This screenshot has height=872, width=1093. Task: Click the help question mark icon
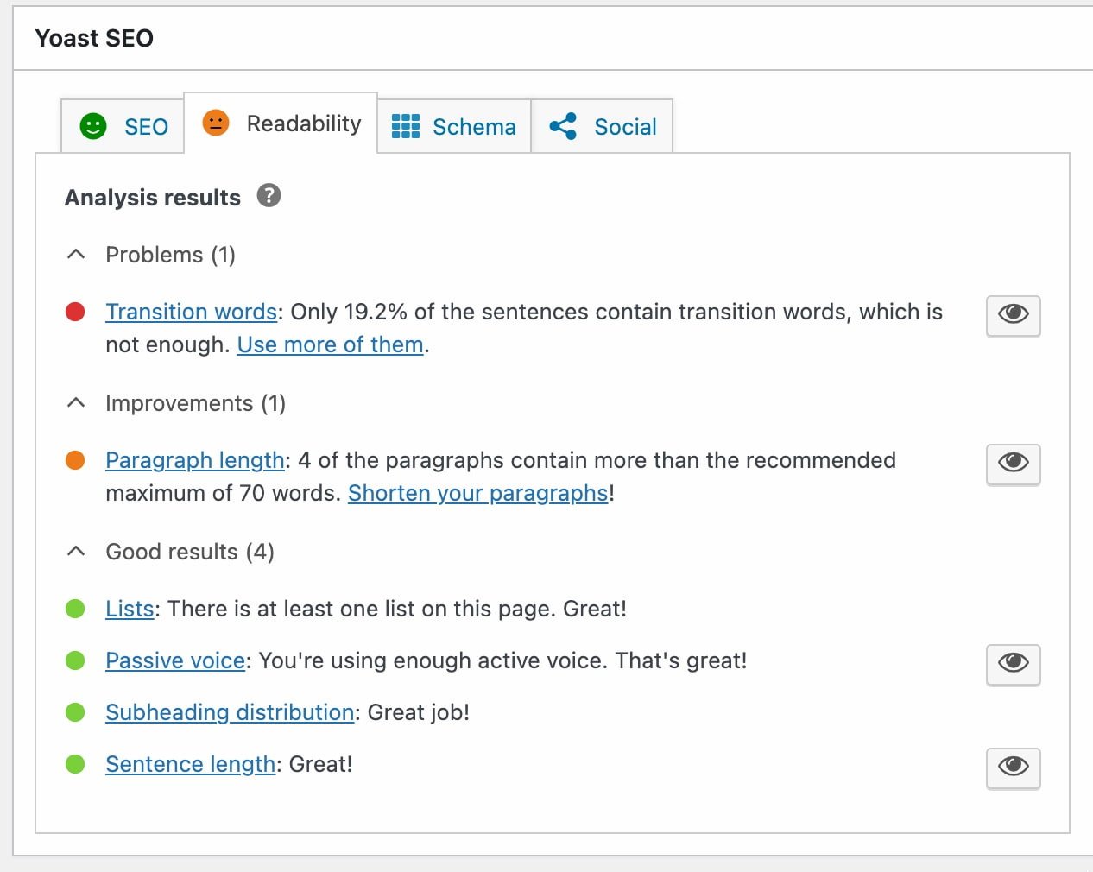pos(269,196)
